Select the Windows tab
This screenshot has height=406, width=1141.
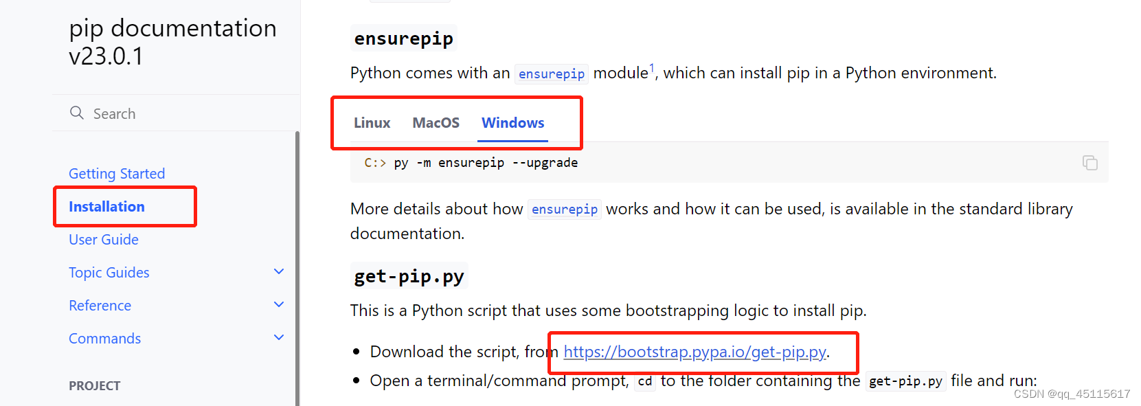pyautogui.click(x=512, y=122)
